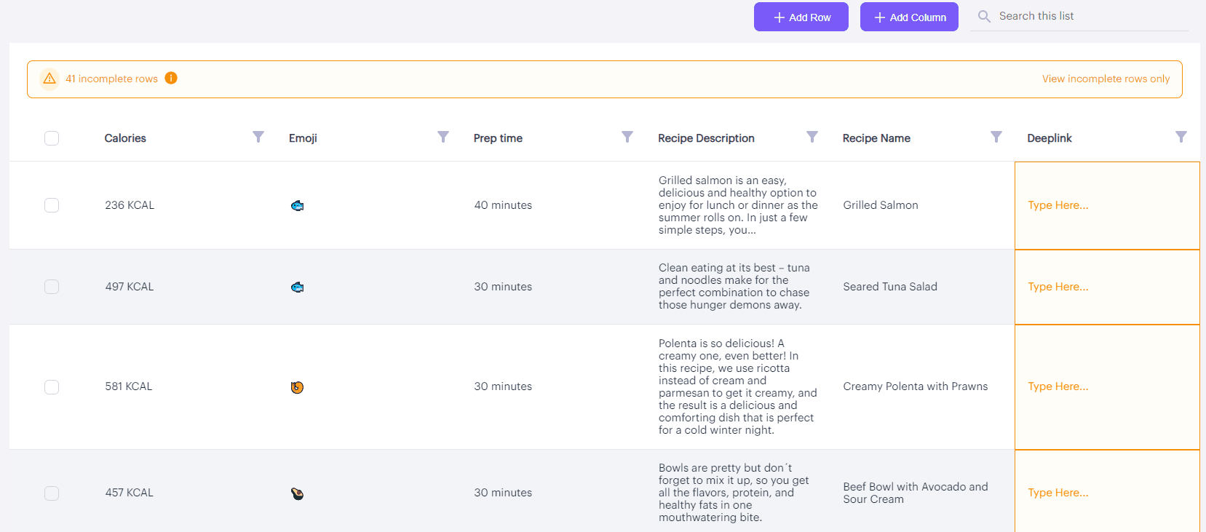
Task: Click the search magnifier icon
Action: pos(984,16)
